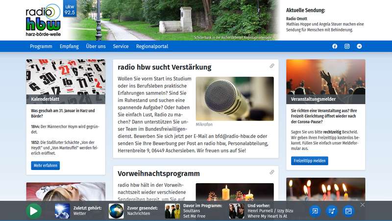
Task: Open player in pop-out window icon
Action: [x=315, y=211]
